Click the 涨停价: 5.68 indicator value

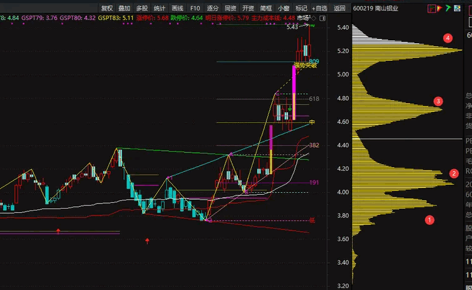click(x=152, y=18)
